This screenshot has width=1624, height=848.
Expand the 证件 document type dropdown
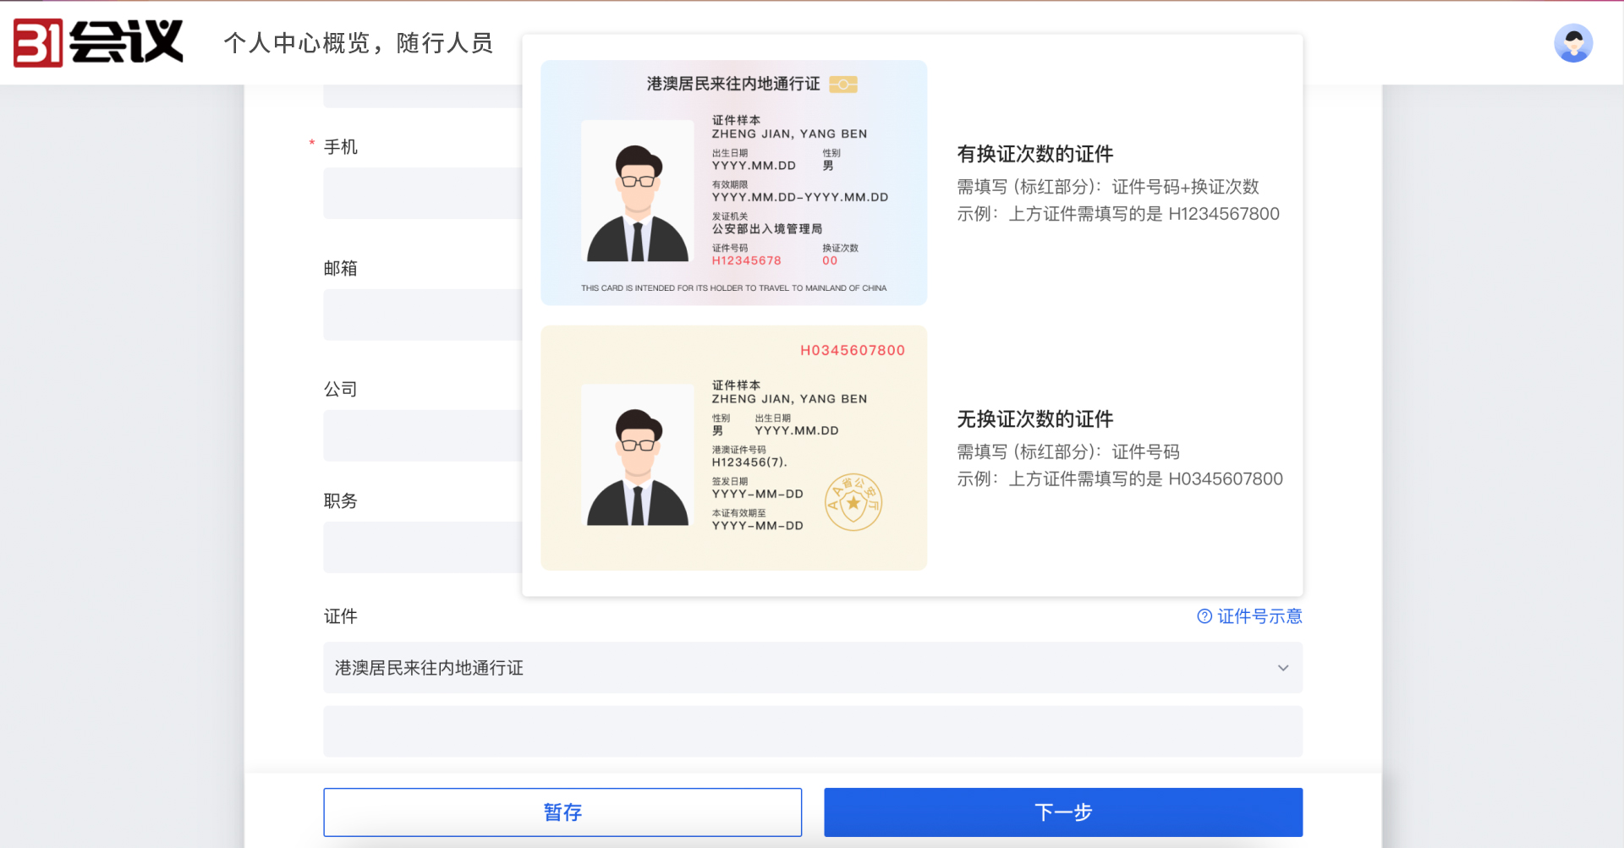(x=812, y=667)
